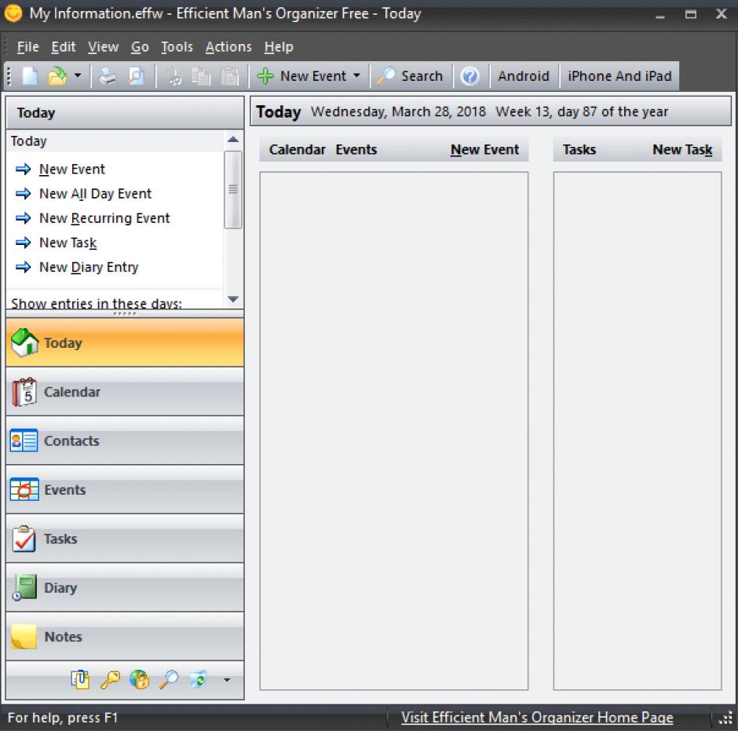Click the Paste toolbar icon
This screenshot has width=738, height=731.
coord(230,76)
